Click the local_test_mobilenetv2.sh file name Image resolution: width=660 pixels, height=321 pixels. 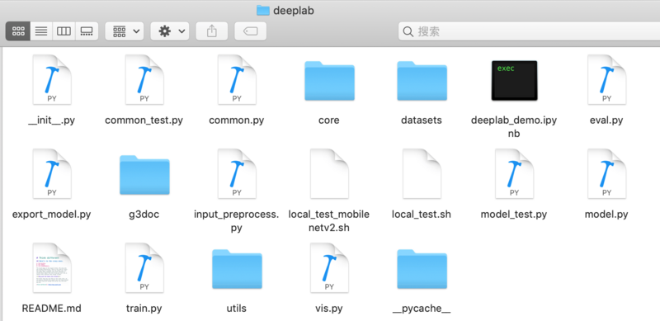[x=328, y=221]
